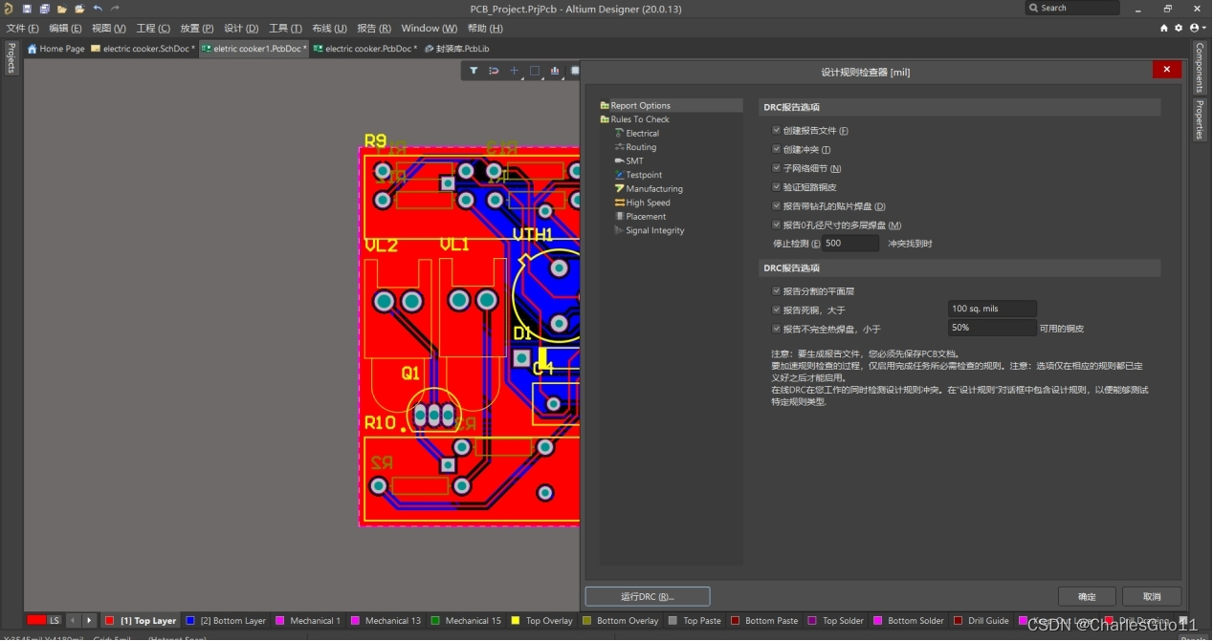This screenshot has height=641, width=1213.
Task: Click the rectangle select icon in active bar
Action: 535,71
